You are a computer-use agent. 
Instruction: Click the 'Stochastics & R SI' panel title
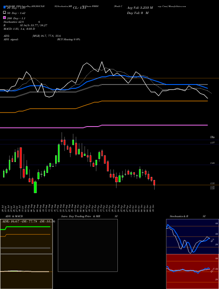click(x=187, y=216)
